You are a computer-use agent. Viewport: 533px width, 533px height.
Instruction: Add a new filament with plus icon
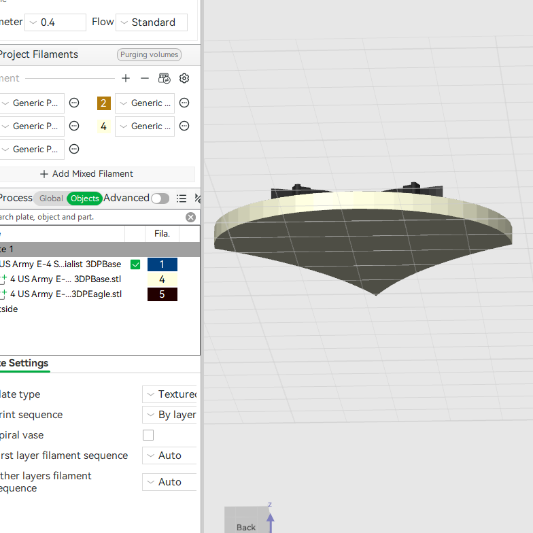tap(126, 78)
